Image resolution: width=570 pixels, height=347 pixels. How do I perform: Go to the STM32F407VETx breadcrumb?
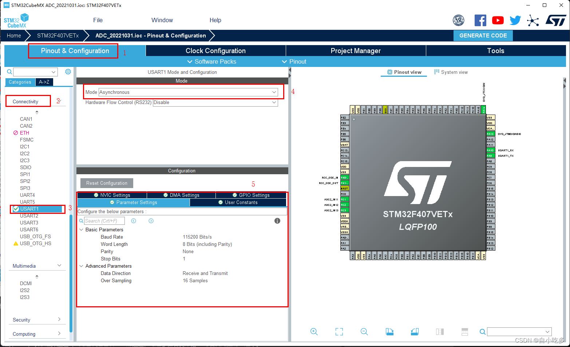[x=58, y=36]
